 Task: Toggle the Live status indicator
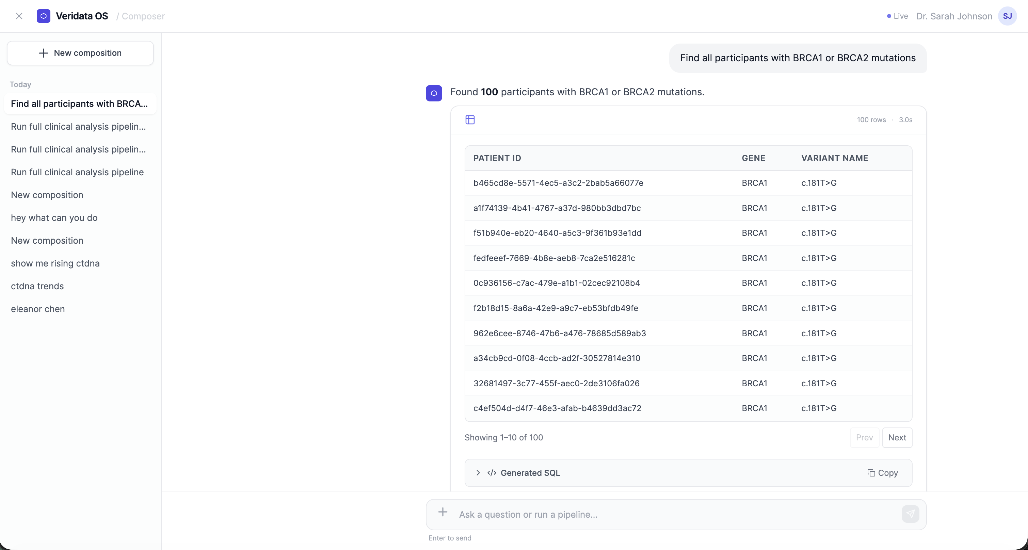[896, 16]
